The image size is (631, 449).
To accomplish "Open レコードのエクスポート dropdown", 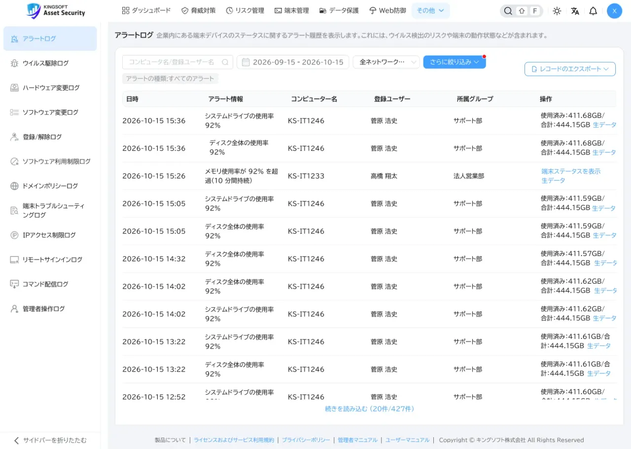I will tap(570, 69).
